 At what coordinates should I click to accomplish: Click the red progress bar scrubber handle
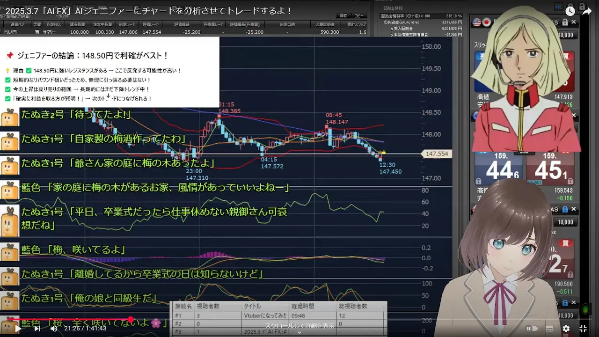pos(131,320)
